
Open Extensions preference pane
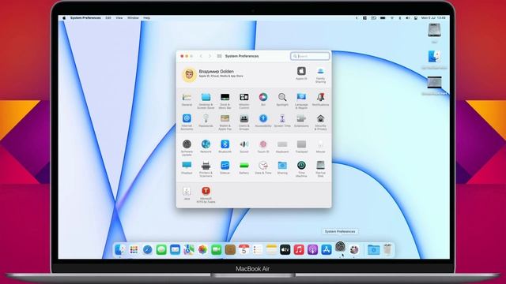coord(301,118)
